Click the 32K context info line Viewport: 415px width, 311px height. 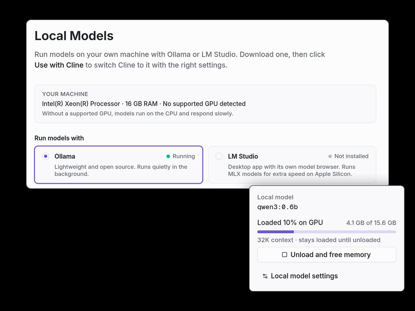pos(319,240)
